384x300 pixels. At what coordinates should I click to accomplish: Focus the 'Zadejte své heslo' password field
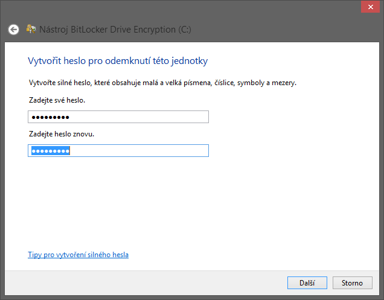[118, 117]
